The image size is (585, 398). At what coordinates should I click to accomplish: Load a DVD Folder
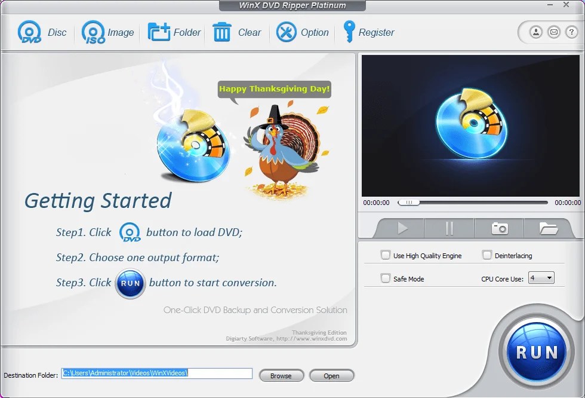click(174, 32)
